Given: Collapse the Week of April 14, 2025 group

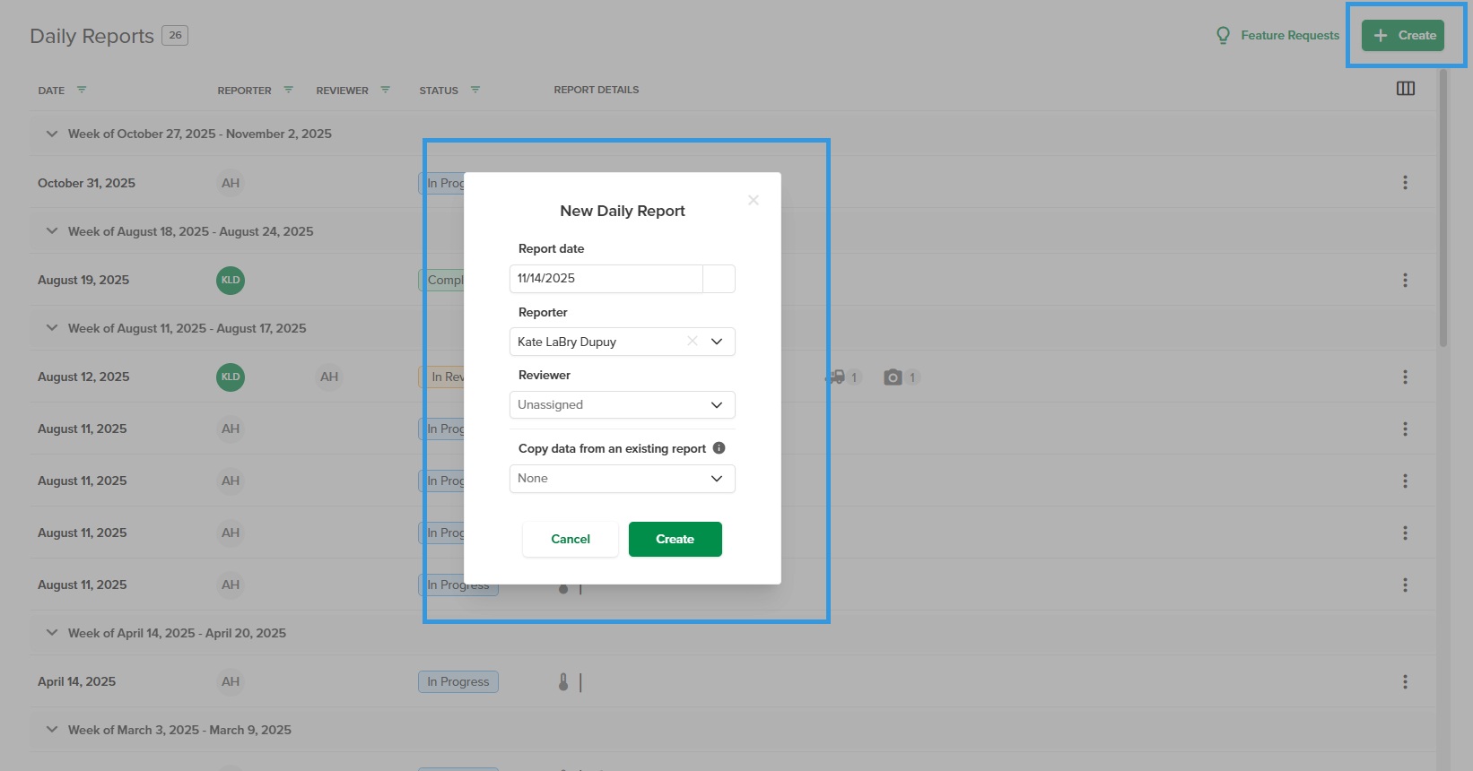Looking at the screenshot, I should pos(52,633).
